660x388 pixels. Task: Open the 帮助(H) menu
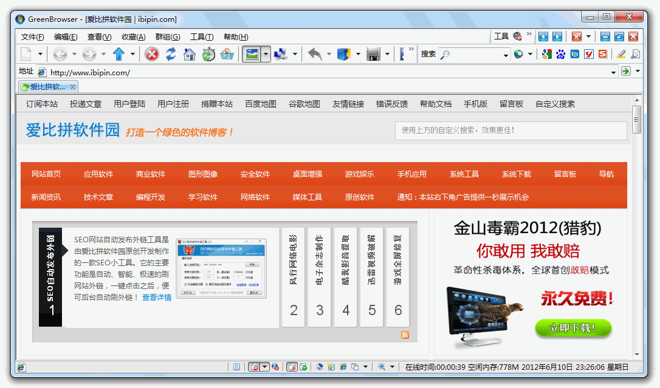236,37
